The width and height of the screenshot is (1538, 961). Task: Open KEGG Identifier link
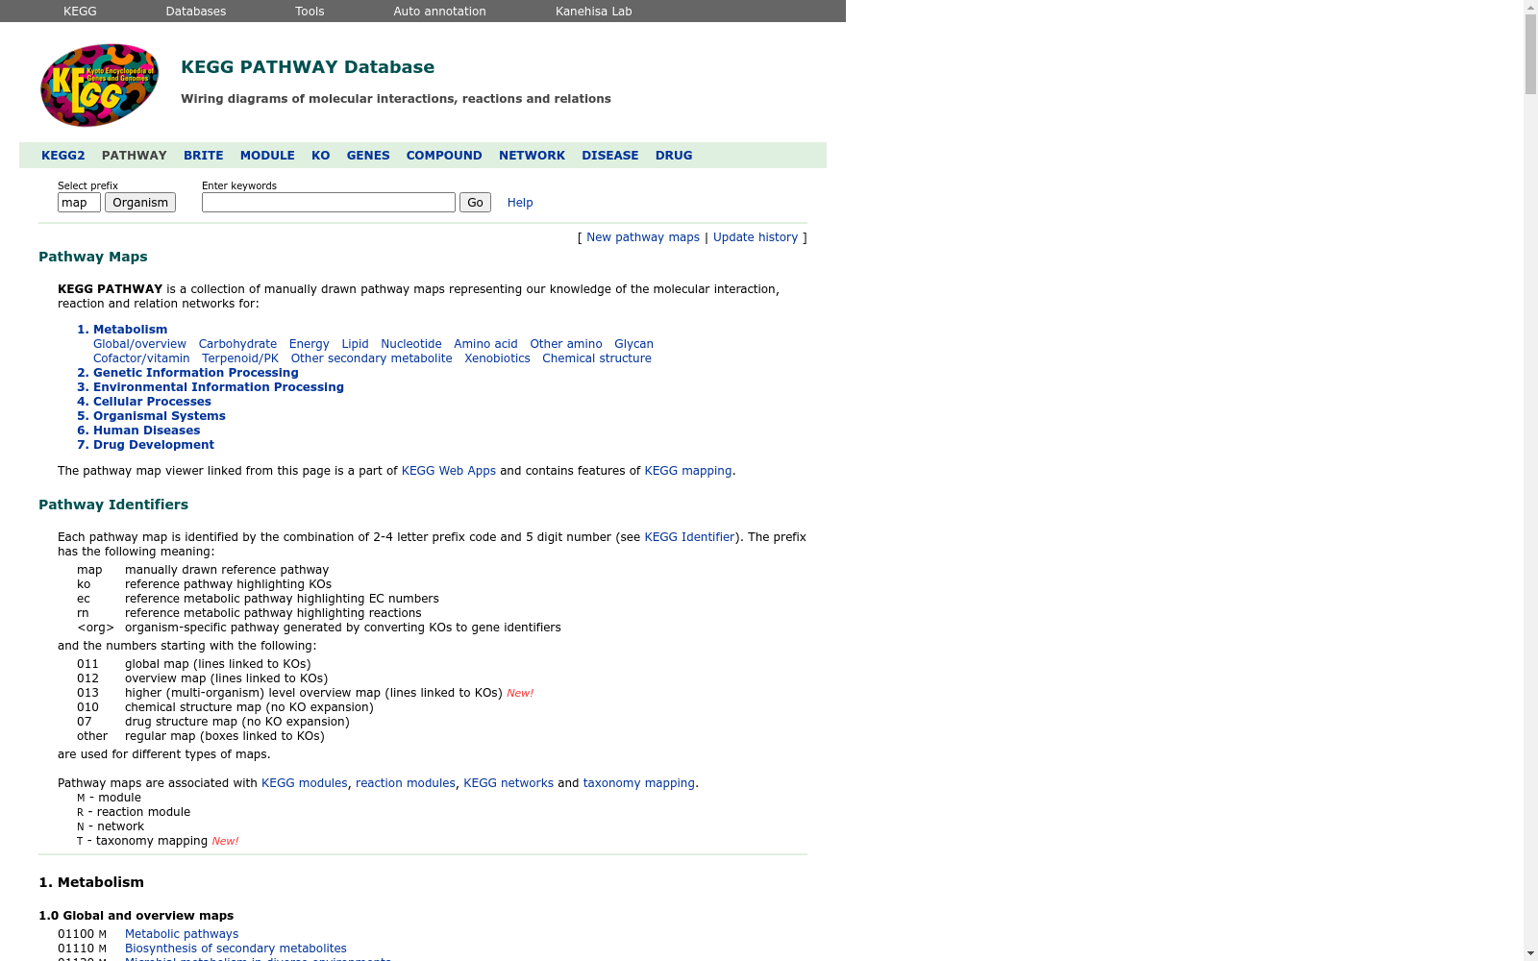[689, 537]
